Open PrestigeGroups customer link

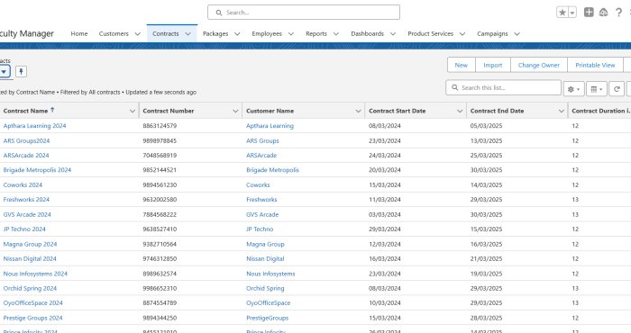pos(267,318)
